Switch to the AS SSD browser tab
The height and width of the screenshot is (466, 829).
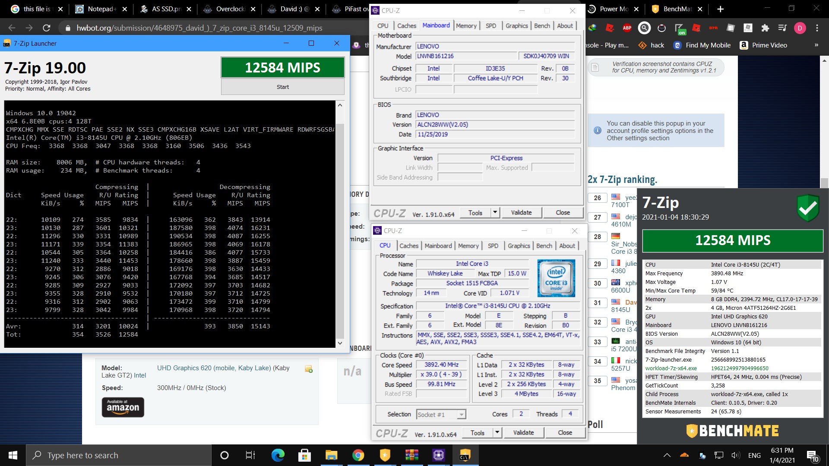click(166, 9)
